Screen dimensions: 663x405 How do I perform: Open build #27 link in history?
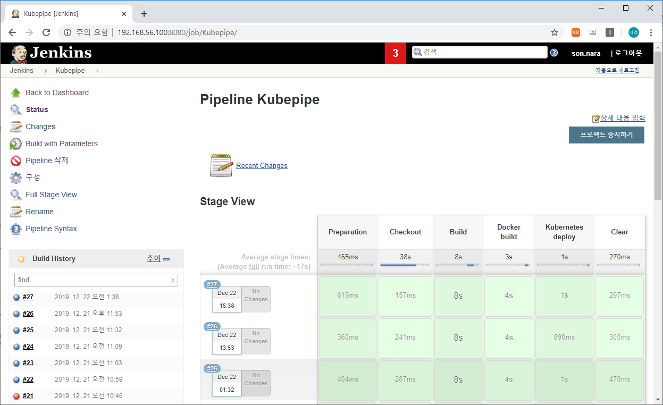coord(28,297)
